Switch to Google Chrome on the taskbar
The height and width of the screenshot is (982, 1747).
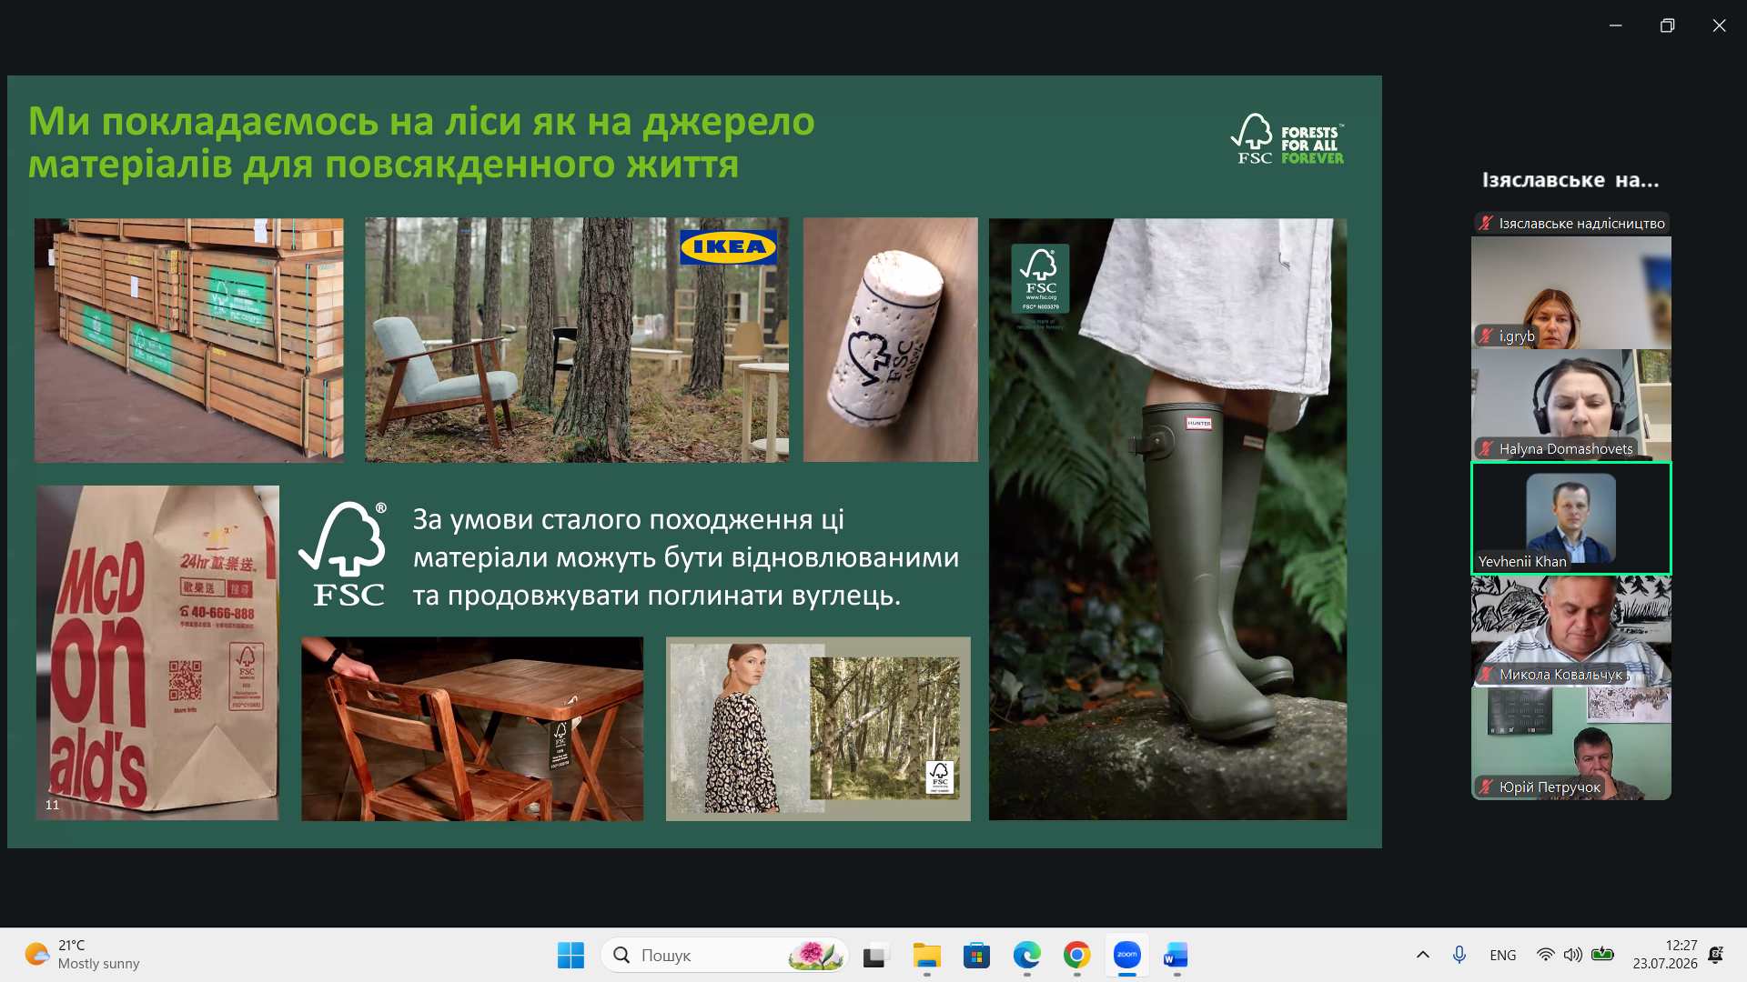point(1076,955)
